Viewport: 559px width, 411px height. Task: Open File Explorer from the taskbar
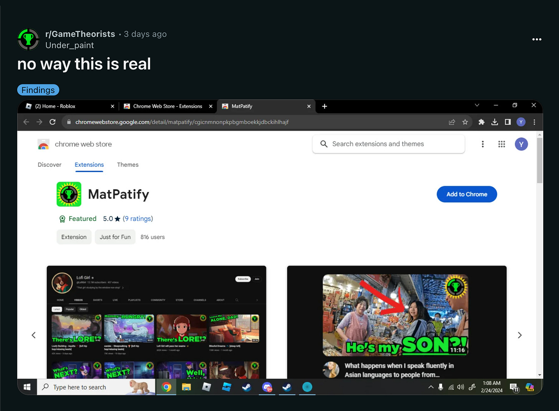point(186,387)
